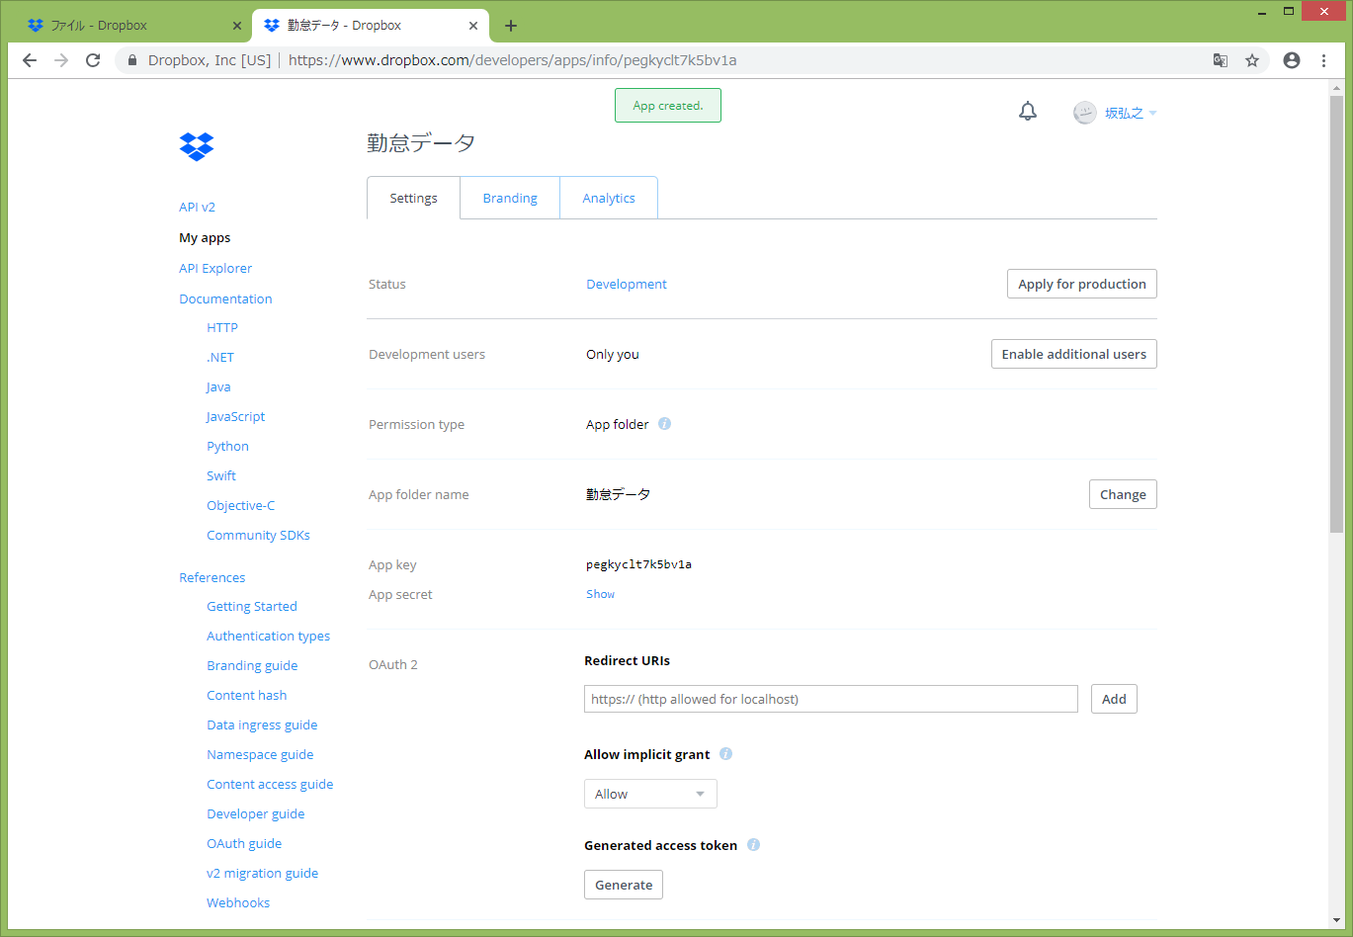The width and height of the screenshot is (1353, 937).
Task: Click the browser address bar URL
Action: [x=512, y=60]
